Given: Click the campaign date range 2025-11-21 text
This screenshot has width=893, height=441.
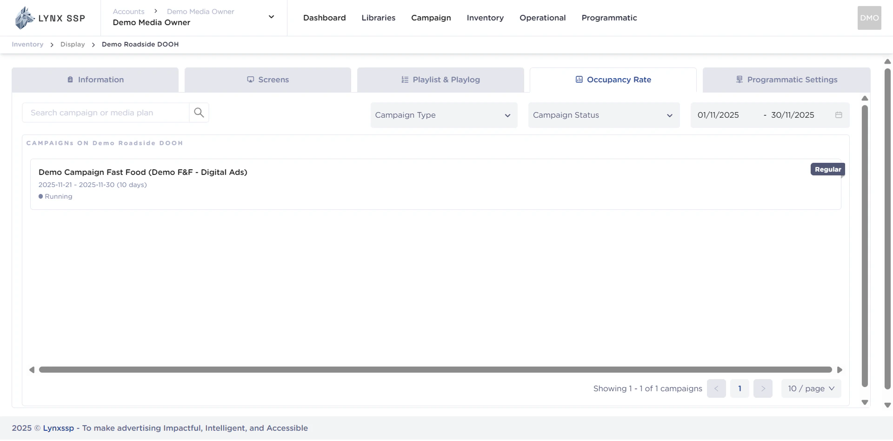Looking at the screenshot, I should click(x=93, y=185).
